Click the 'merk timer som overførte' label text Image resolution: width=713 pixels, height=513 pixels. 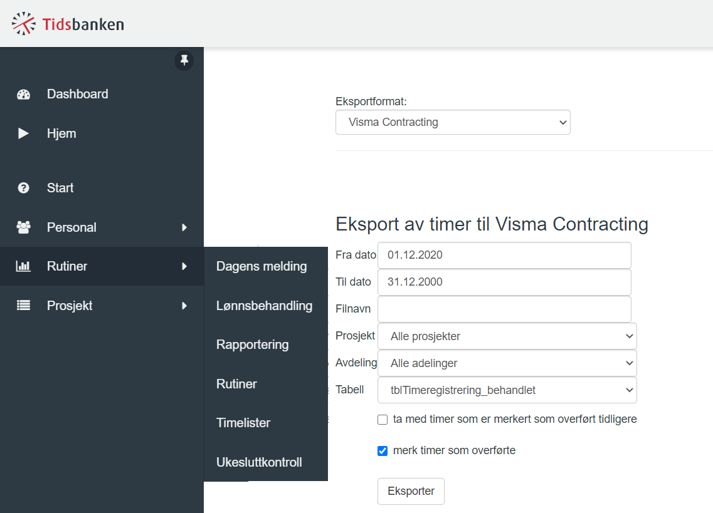454,450
